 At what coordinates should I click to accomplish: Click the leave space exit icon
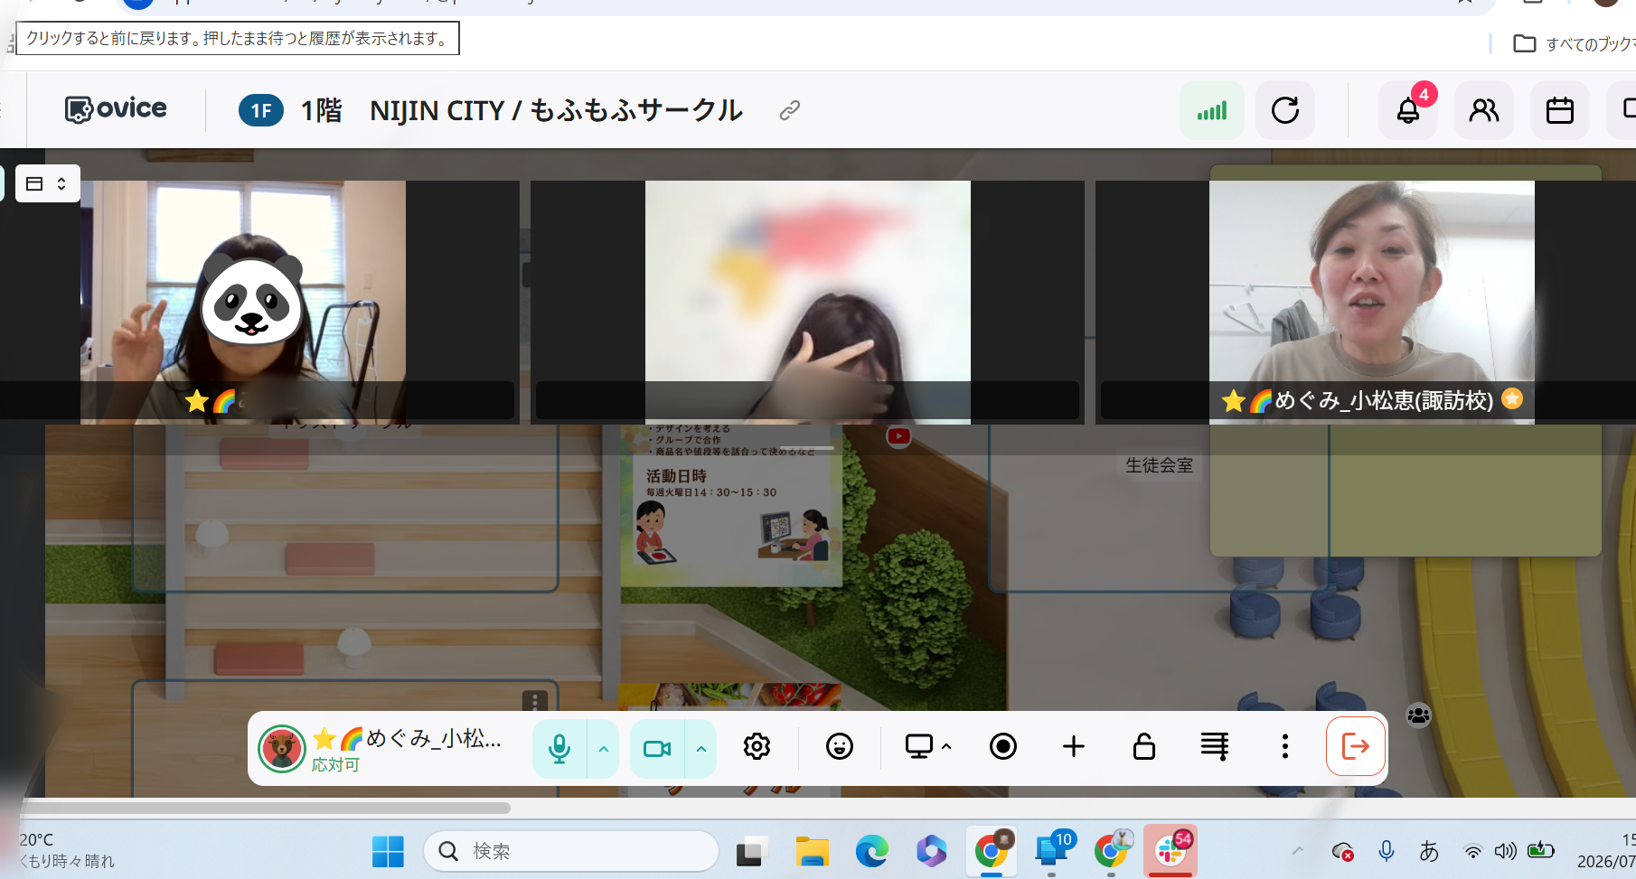coord(1355,746)
